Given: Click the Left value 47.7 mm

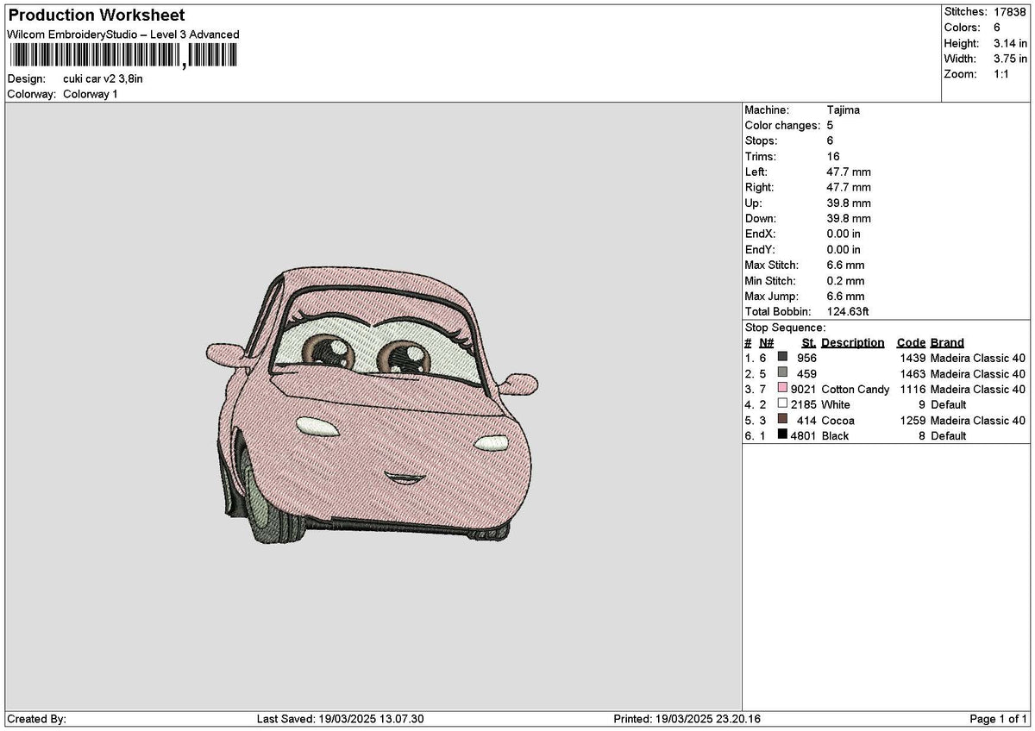Looking at the screenshot, I should click(849, 172).
